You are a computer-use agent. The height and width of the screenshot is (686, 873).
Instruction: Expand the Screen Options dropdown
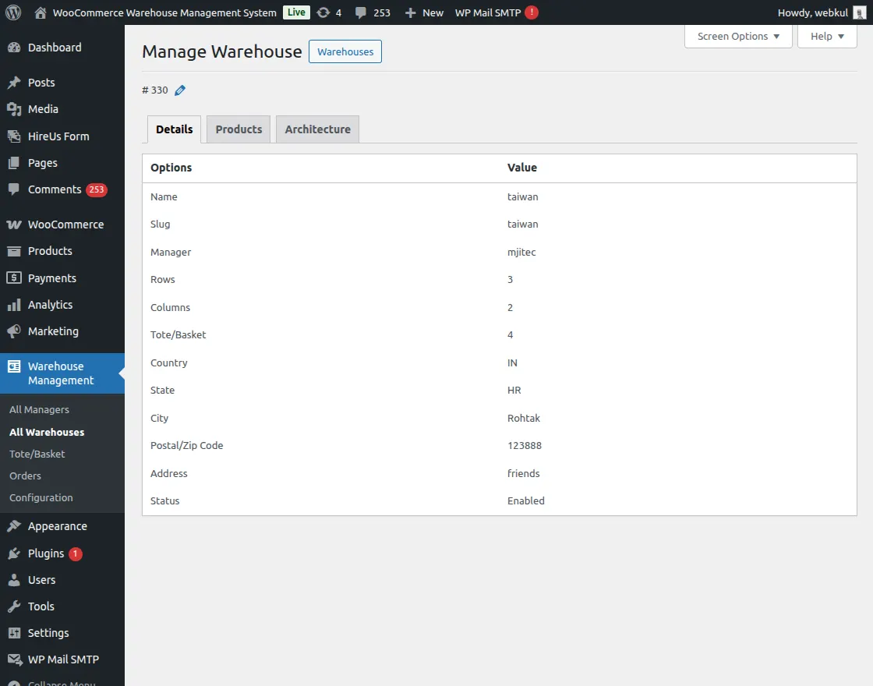pos(738,36)
